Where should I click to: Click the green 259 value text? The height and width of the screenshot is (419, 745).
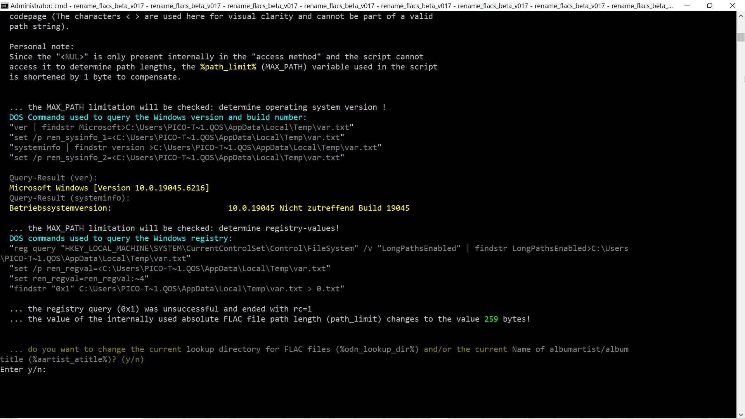[x=491, y=319]
